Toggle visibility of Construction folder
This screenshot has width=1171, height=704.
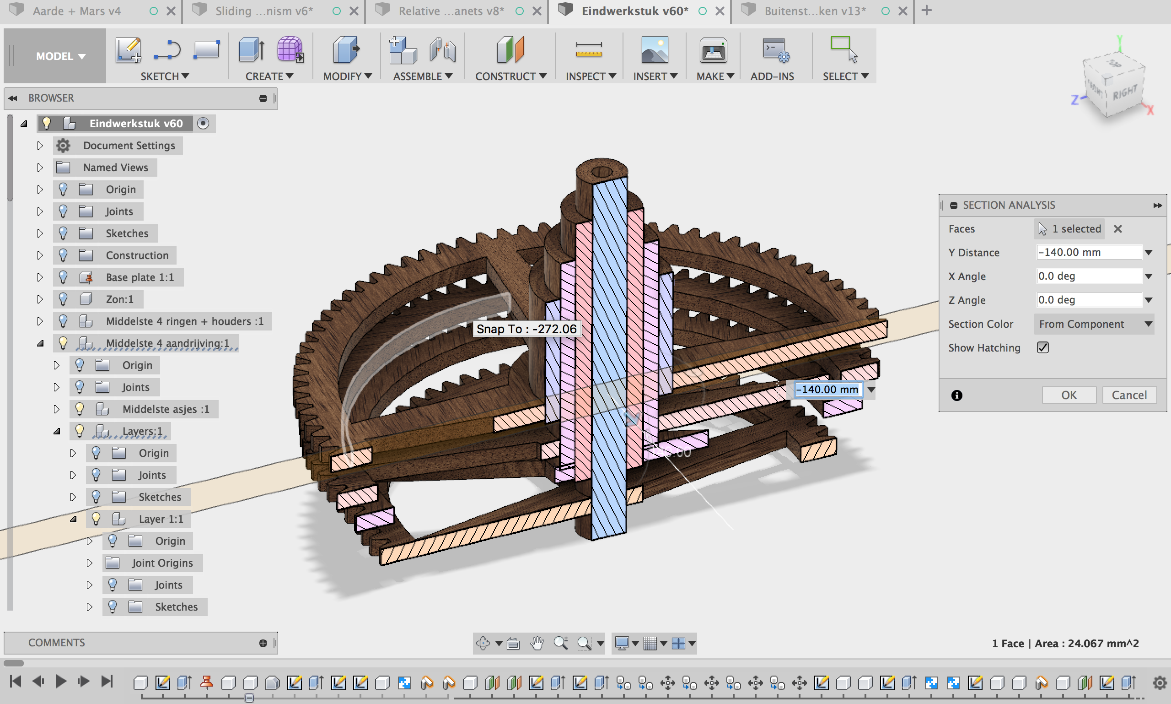pyautogui.click(x=63, y=255)
